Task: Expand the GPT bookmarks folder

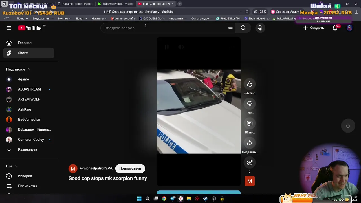Action: [x=8, y=19]
